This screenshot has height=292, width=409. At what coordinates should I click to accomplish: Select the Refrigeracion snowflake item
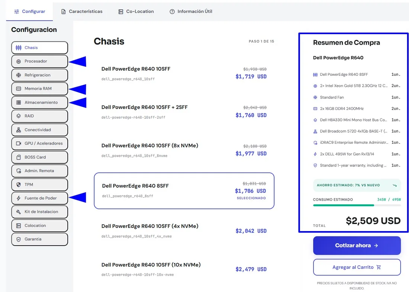pyautogui.click(x=40, y=75)
